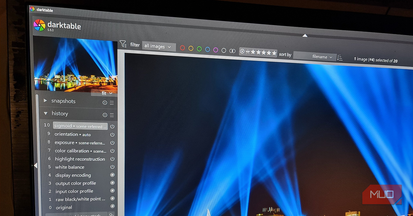Filter by yellow color label
This screenshot has width=413, height=216.
[191, 48]
